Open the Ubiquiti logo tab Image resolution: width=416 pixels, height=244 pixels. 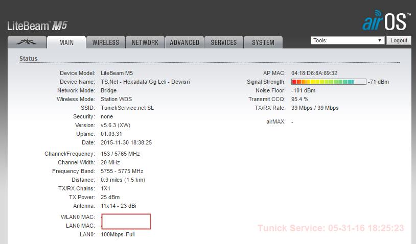27,42
